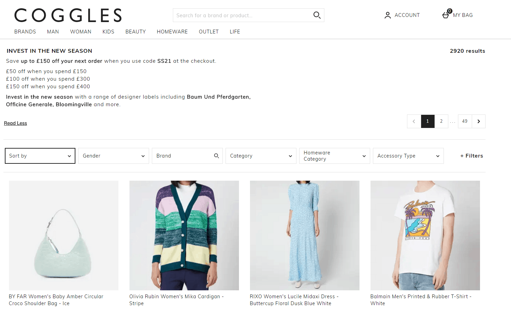This screenshot has height=311, width=511.
Task: Go to next results page arrow
Action: pos(479,121)
